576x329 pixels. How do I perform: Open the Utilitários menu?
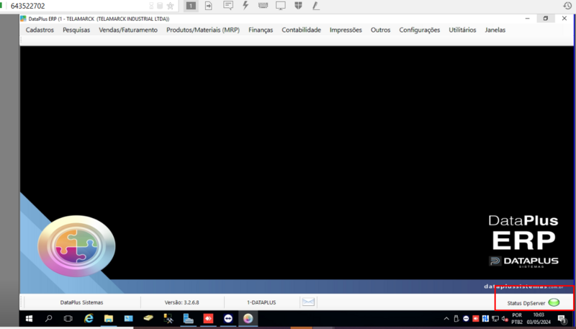pyautogui.click(x=462, y=30)
